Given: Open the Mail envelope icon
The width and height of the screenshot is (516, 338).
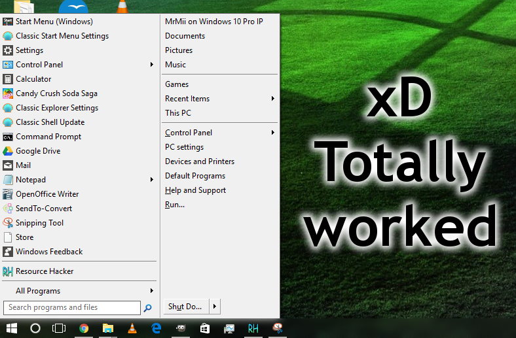Looking at the screenshot, I should tap(8, 165).
